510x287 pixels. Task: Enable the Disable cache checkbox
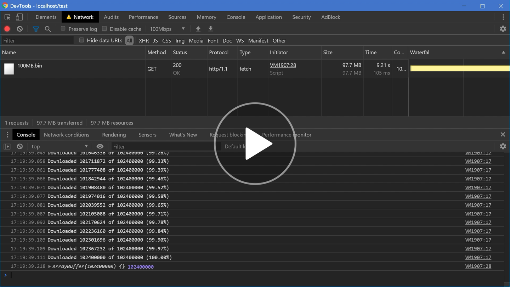[x=104, y=29]
